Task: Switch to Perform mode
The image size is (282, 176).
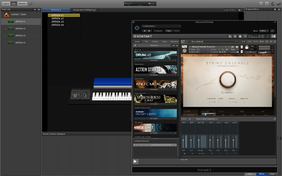Action: (22, 4)
